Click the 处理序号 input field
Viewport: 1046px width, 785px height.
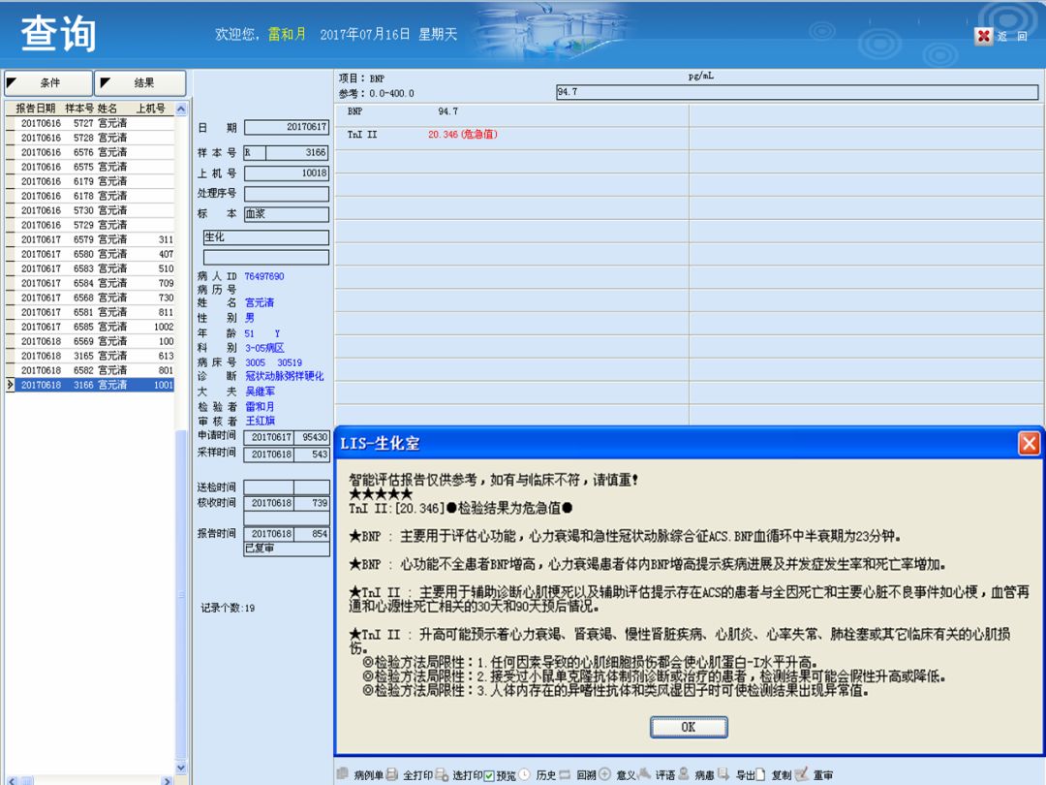(286, 194)
